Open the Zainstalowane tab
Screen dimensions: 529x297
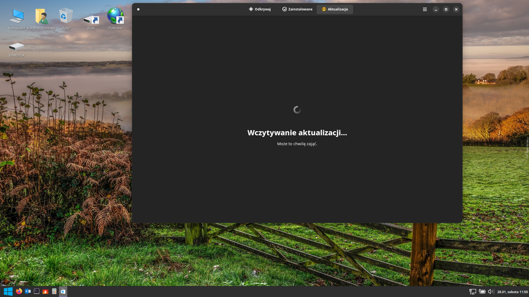click(297, 9)
